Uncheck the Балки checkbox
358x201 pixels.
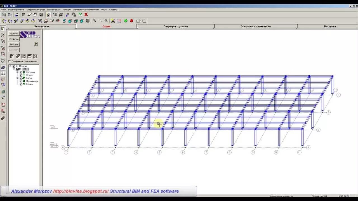(21, 78)
